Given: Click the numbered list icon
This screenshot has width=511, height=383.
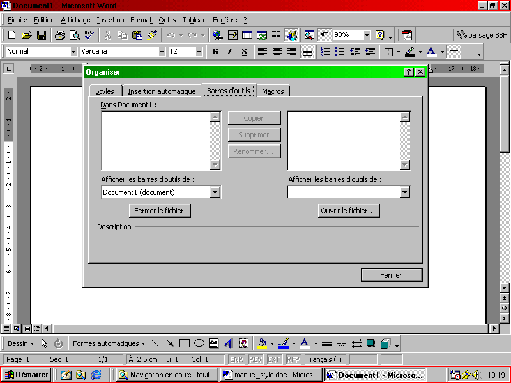Looking at the screenshot, I should click(x=325, y=52).
